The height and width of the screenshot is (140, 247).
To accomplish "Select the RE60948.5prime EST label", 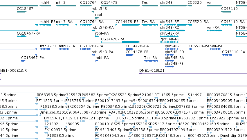I will pyautogui.click(x=116, y=107).
